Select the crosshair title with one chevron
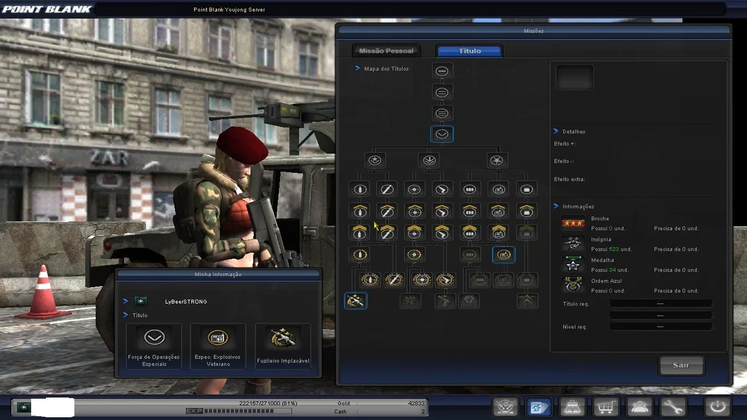 pyautogui.click(x=415, y=211)
